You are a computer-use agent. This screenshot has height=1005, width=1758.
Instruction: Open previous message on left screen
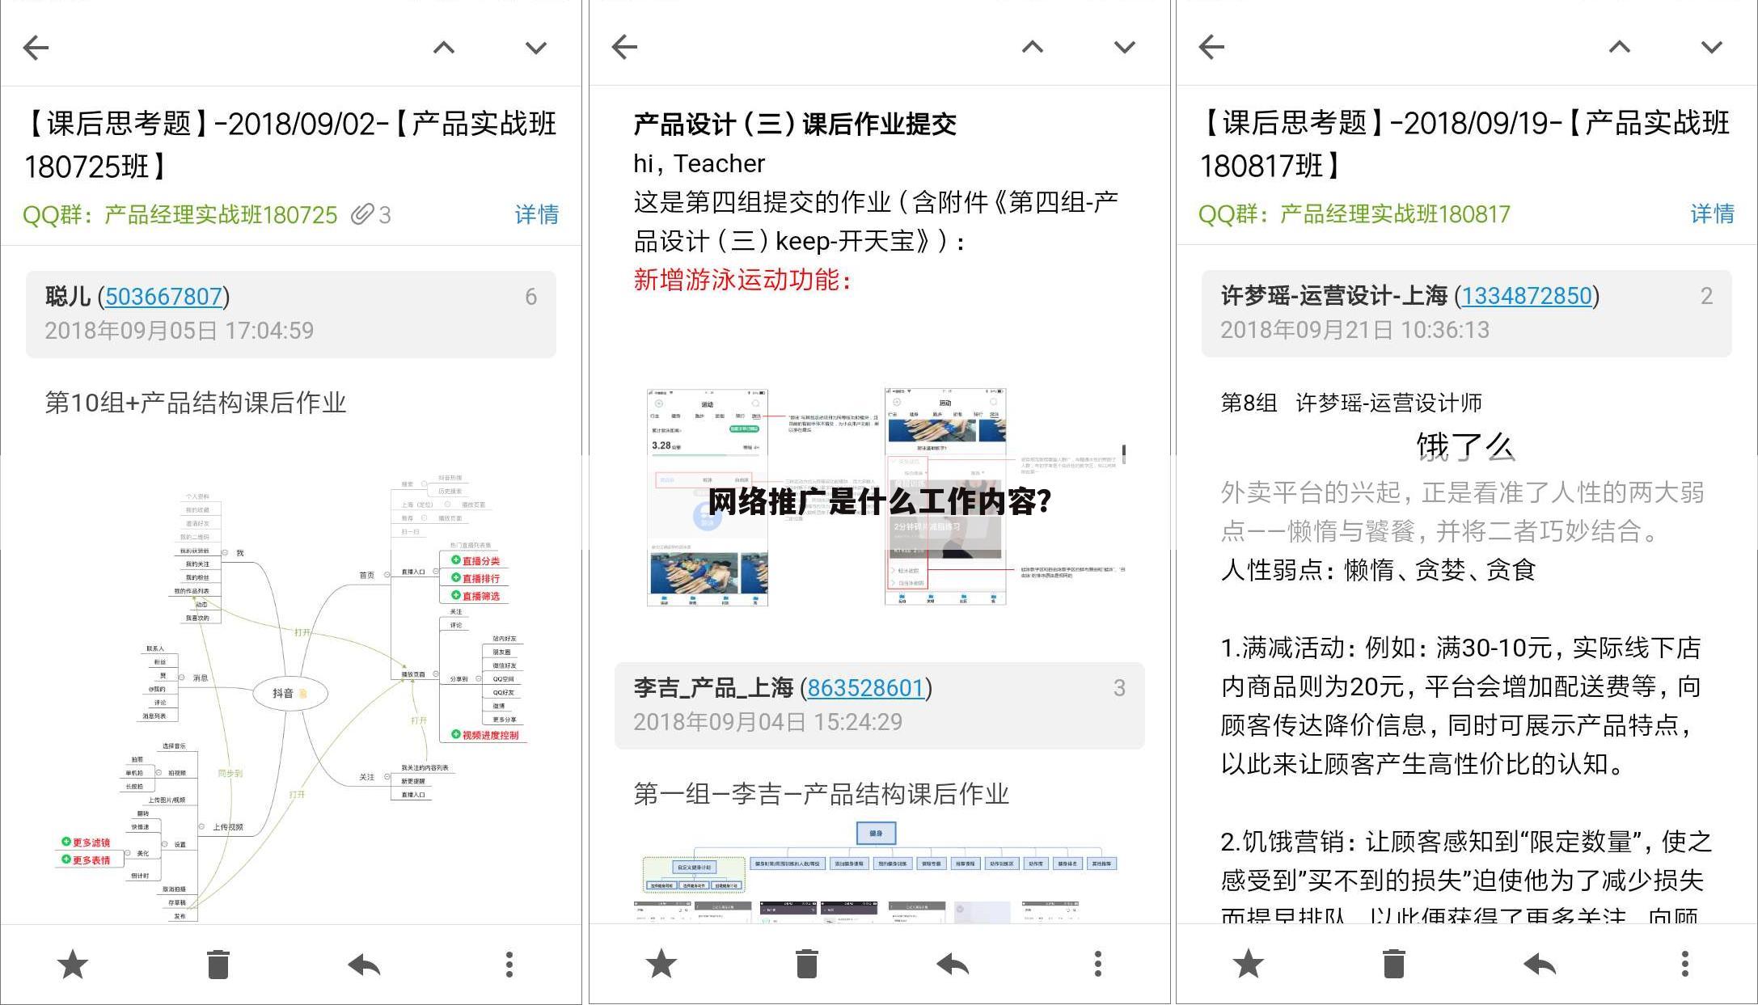click(444, 48)
